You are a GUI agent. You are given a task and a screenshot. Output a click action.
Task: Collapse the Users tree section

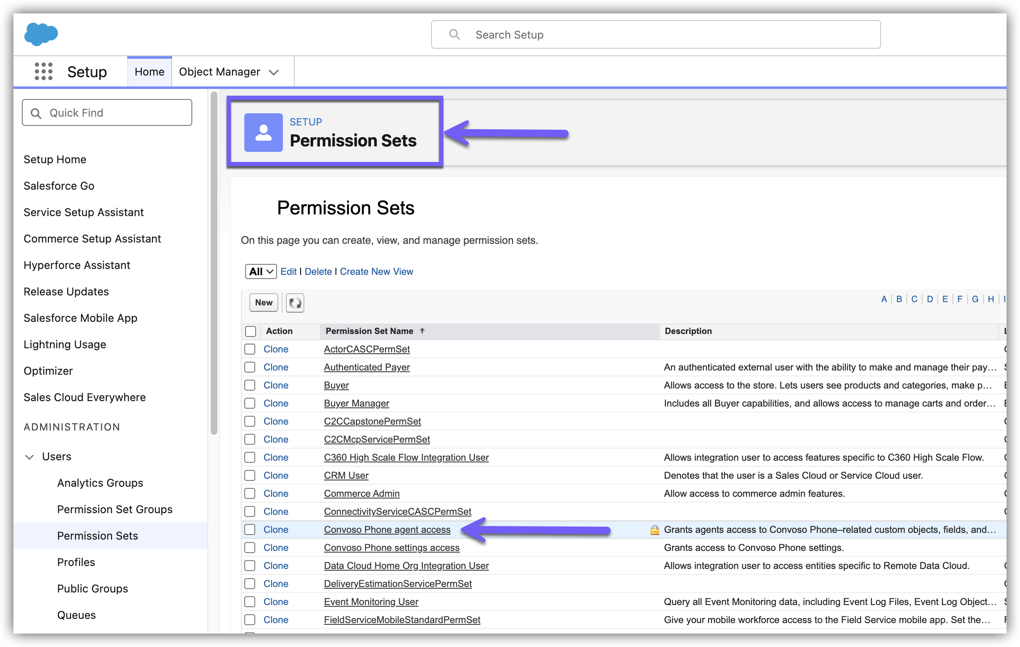pos(30,457)
